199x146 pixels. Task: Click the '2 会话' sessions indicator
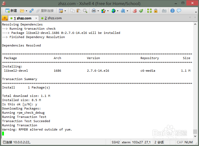tap(159, 142)
